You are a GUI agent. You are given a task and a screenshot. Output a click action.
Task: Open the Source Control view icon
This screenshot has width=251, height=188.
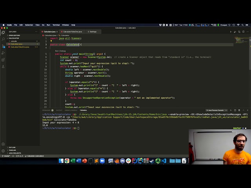3,46
